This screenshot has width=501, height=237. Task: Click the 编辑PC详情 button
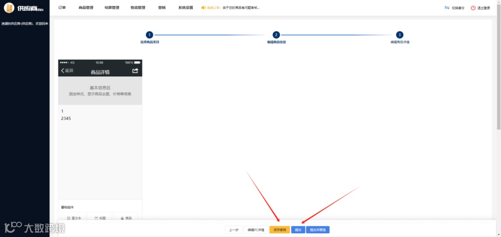click(x=256, y=230)
